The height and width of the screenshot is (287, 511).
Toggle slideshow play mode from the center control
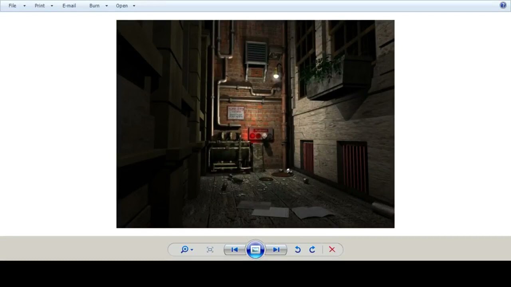[255, 250]
